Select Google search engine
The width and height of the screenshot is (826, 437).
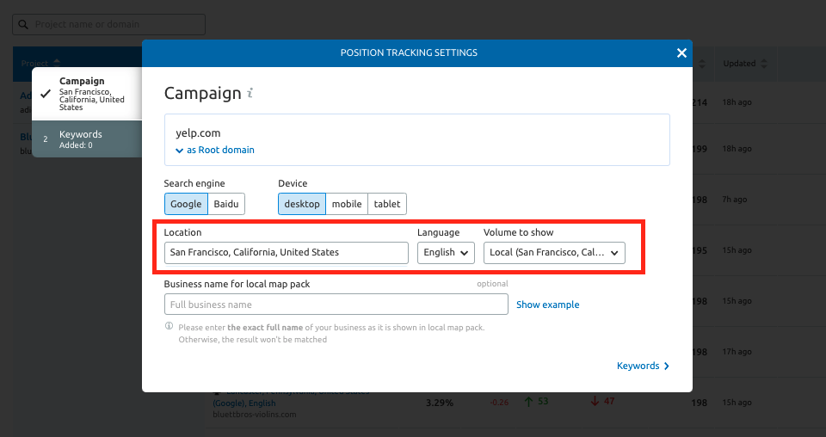pos(186,204)
